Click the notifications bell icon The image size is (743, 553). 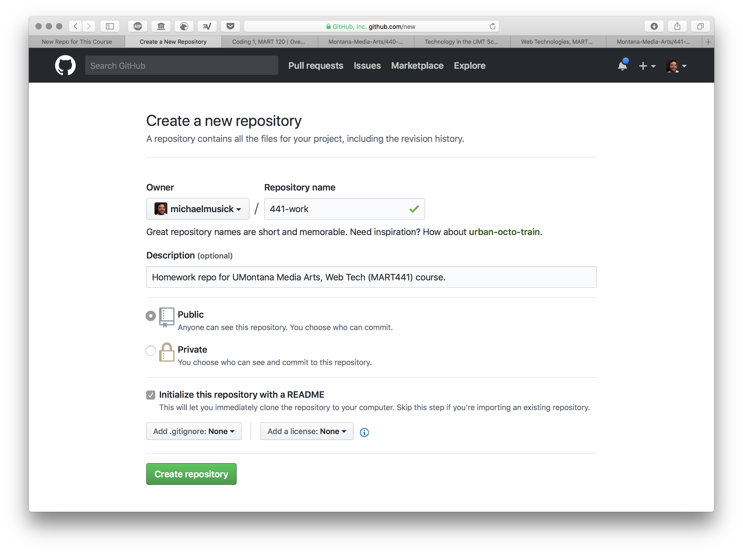coord(623,65)
